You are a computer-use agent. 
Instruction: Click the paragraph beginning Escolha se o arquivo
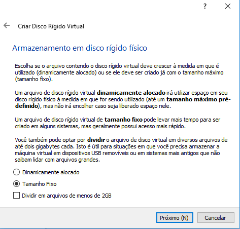click(x=119, y=72)
